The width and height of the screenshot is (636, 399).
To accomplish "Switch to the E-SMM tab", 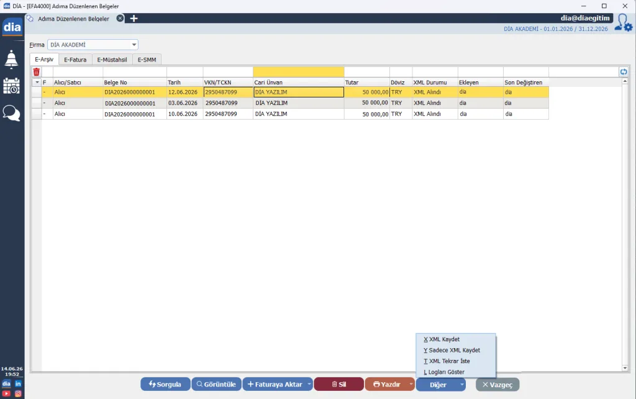I will click(147, 60).
